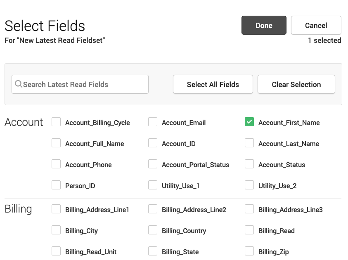The width and height of the screenshot is (348, 260).
Task: Check the Account_Email field
Action: point(153,122)
